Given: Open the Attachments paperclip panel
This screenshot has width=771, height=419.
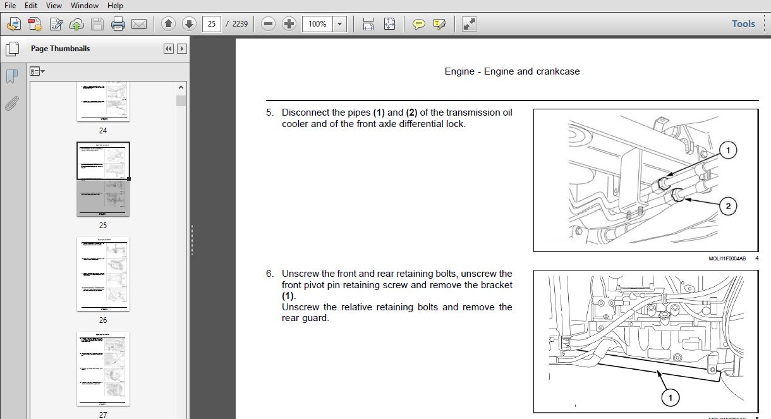Looking at the screenshot, I should (12, 104).
